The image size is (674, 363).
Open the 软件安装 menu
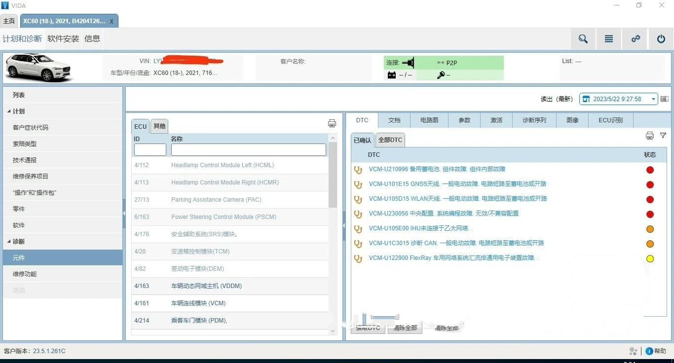click(63, 38)
